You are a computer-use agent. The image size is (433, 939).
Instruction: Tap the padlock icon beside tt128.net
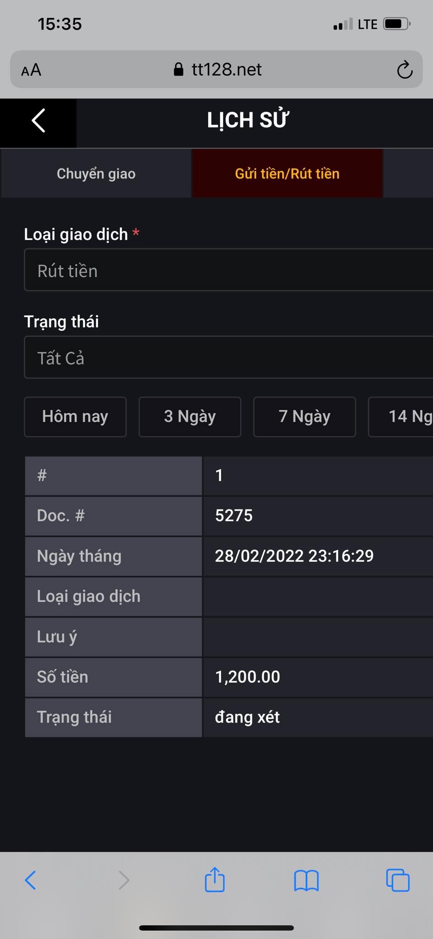[x=179, y=69]
